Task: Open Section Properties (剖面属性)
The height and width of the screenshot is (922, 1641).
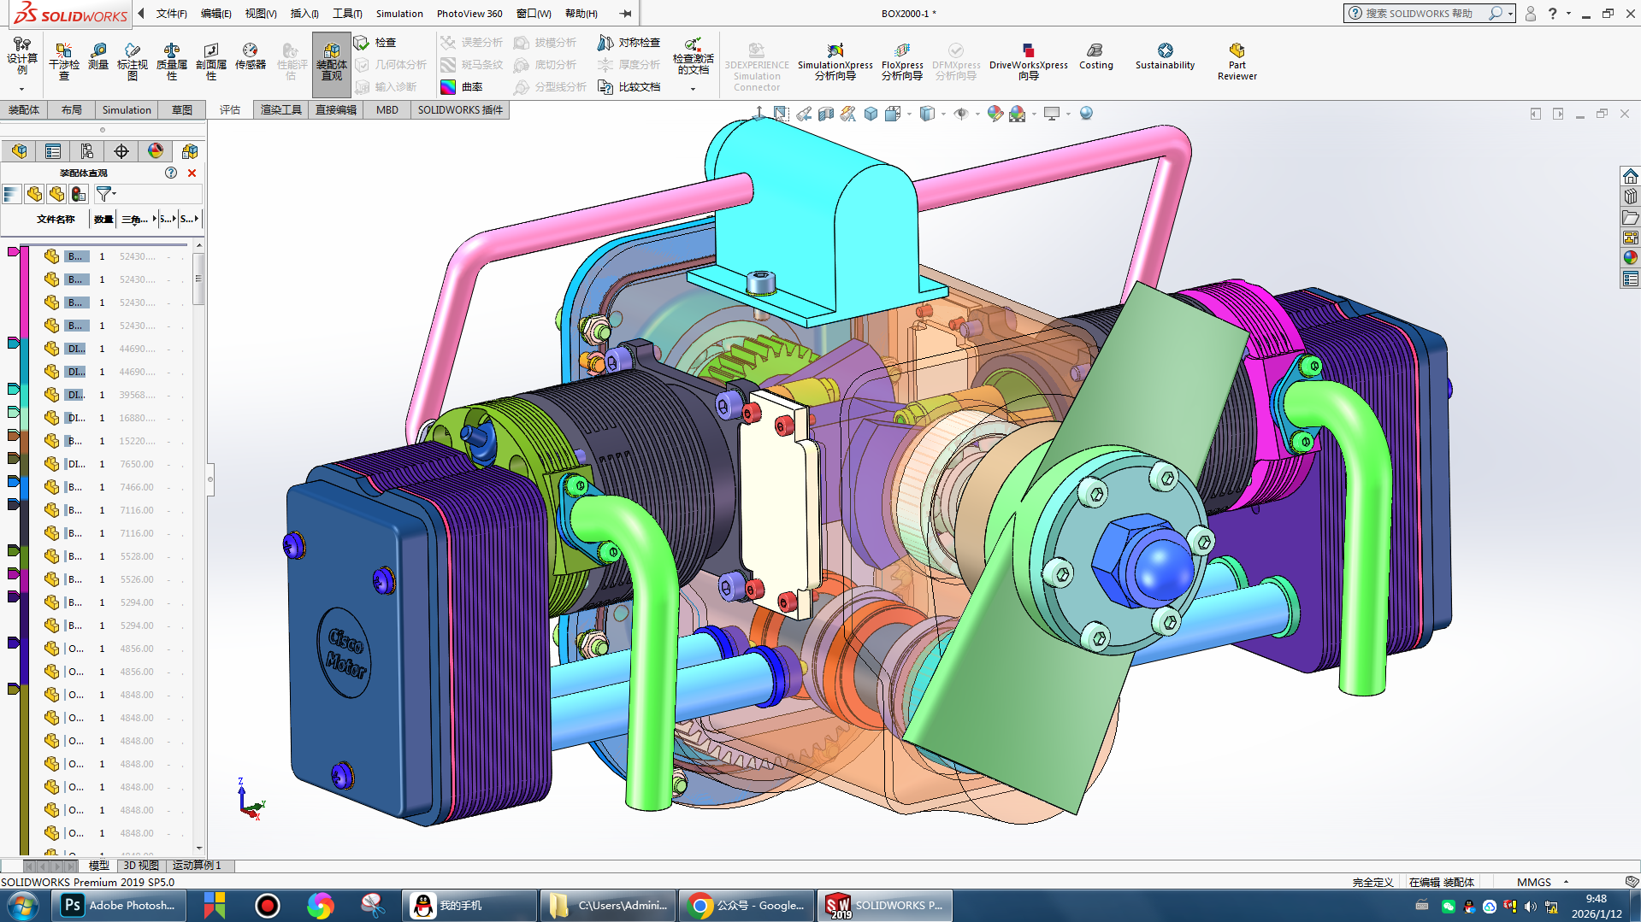Action: tap(210, 61)
